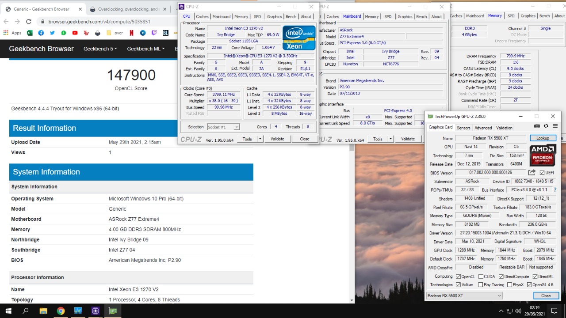Toggle the UEFI checkbox in GPU-Z
The image size is (566, 318).
pos(542,173)
